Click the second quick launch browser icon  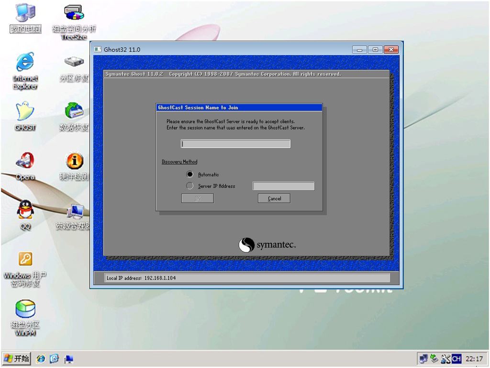(x=55, y=358)
